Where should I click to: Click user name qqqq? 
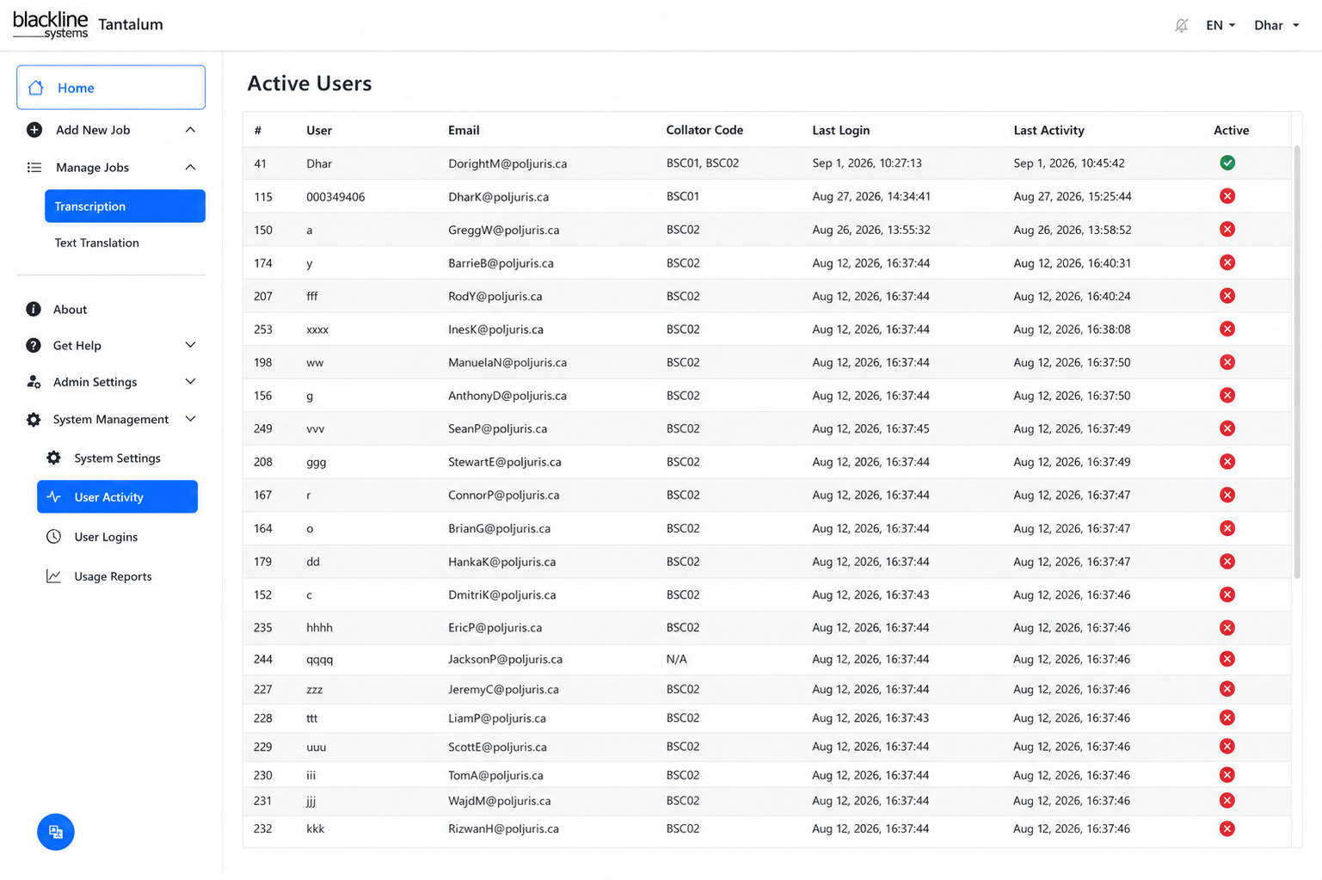[320, 660]
